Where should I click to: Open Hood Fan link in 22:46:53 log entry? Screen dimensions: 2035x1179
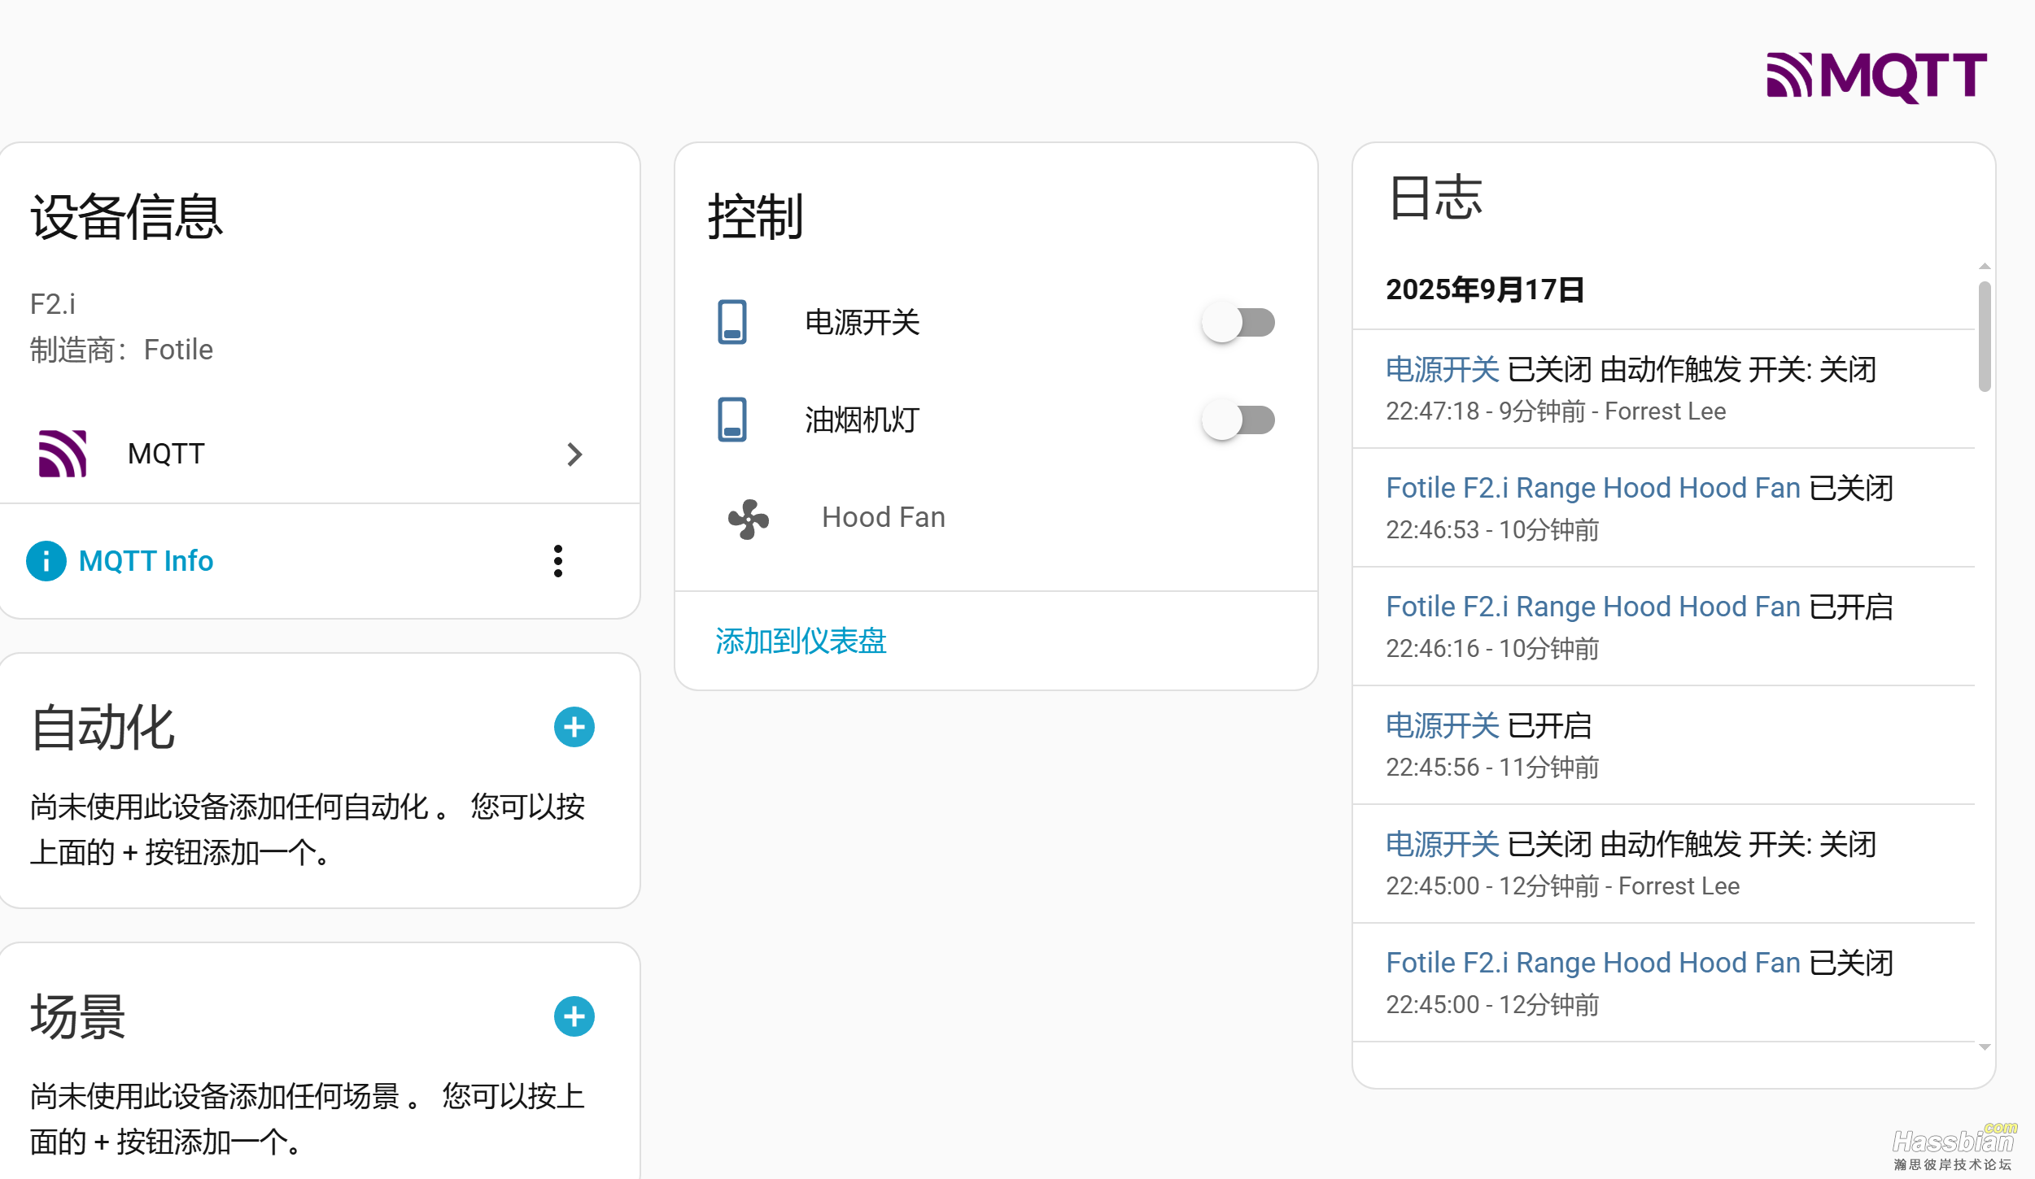click(1593, 488)
